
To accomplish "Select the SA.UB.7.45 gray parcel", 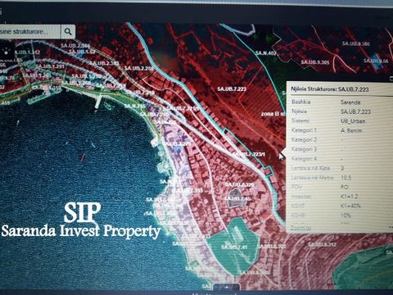I will [237, 198].
